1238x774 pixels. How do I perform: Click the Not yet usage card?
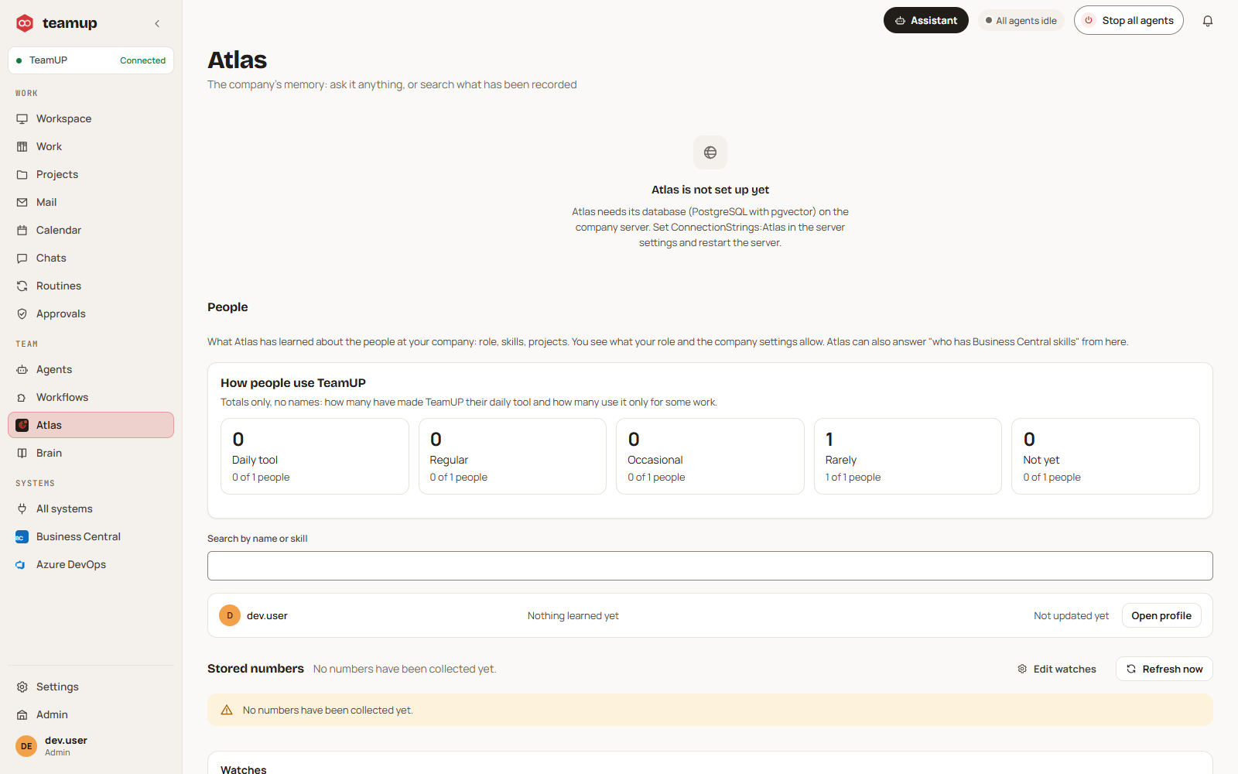pyautogui.click(x=1105, y=456)
